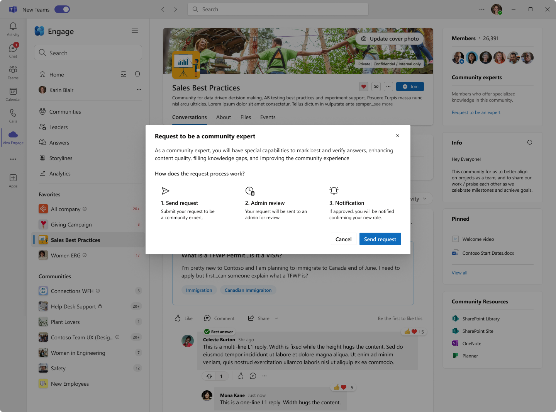Toggle the Info section circle icon
Screen dimensions: 556x412
click(x=530, y=142)
